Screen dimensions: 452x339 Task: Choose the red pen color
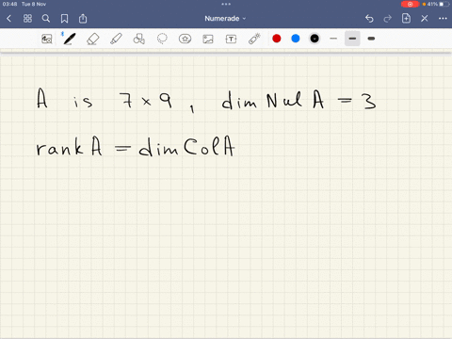click(x=277, y=39)
